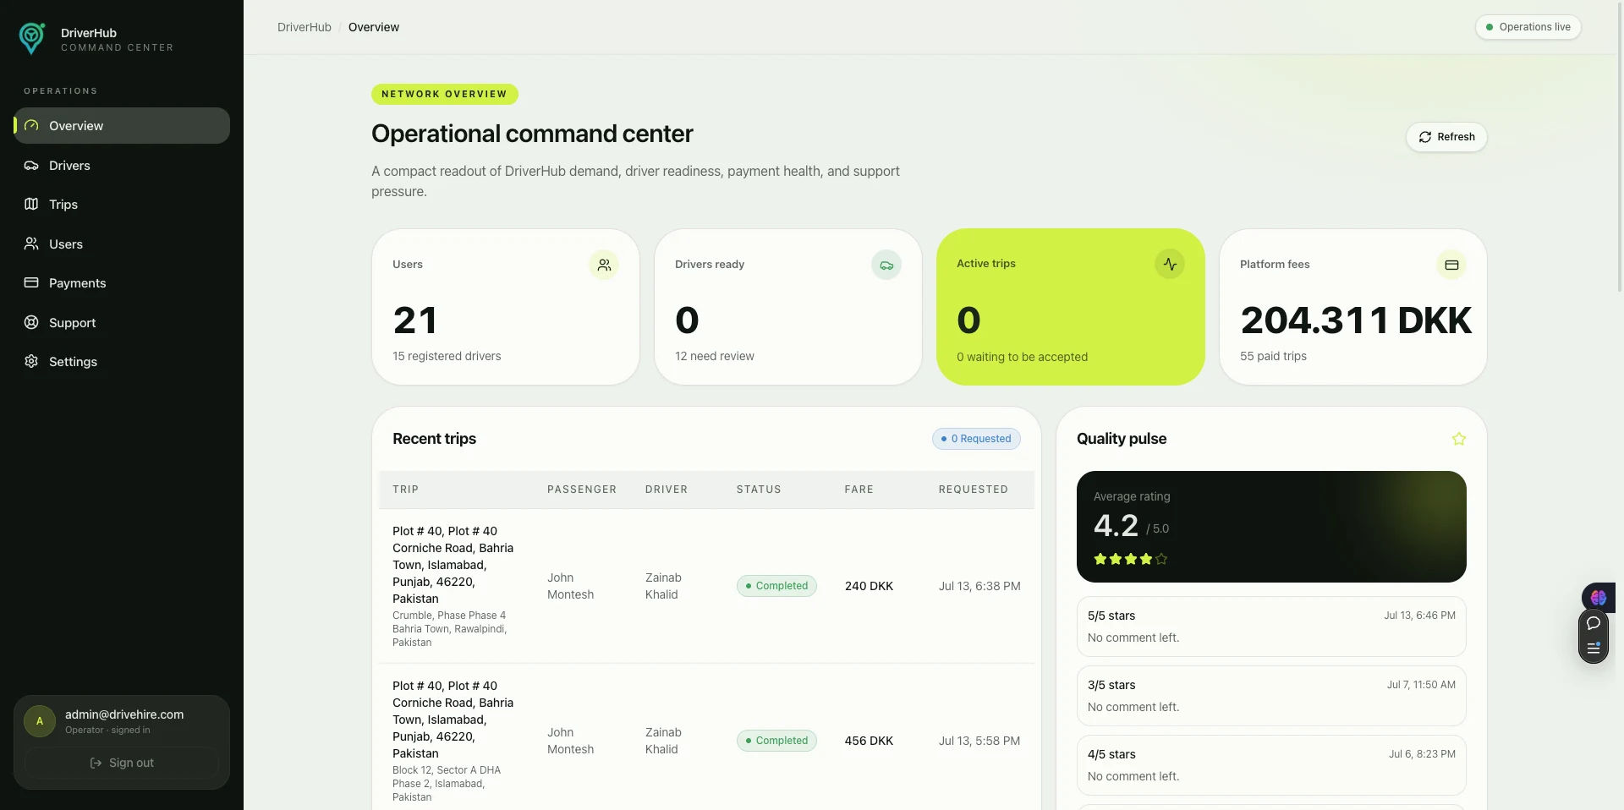Screen dimensions: 1624x810
Task: Click the Crumble, Phase Phase 4 destination text
Action: (x=449, y=629)
